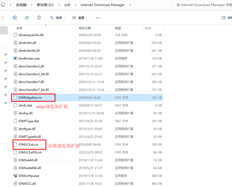232x187 pixels.
Task: Click the idmbrbtn.dll file icon
Action: tap(15, 43)
